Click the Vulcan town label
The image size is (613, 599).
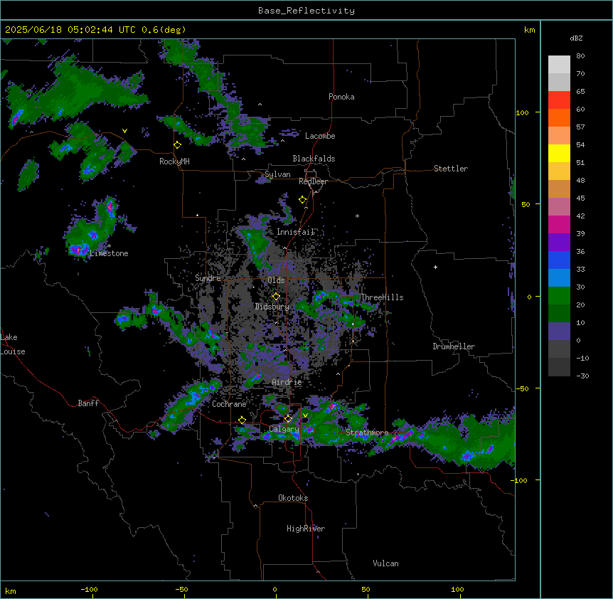click(x=386, y=563)
